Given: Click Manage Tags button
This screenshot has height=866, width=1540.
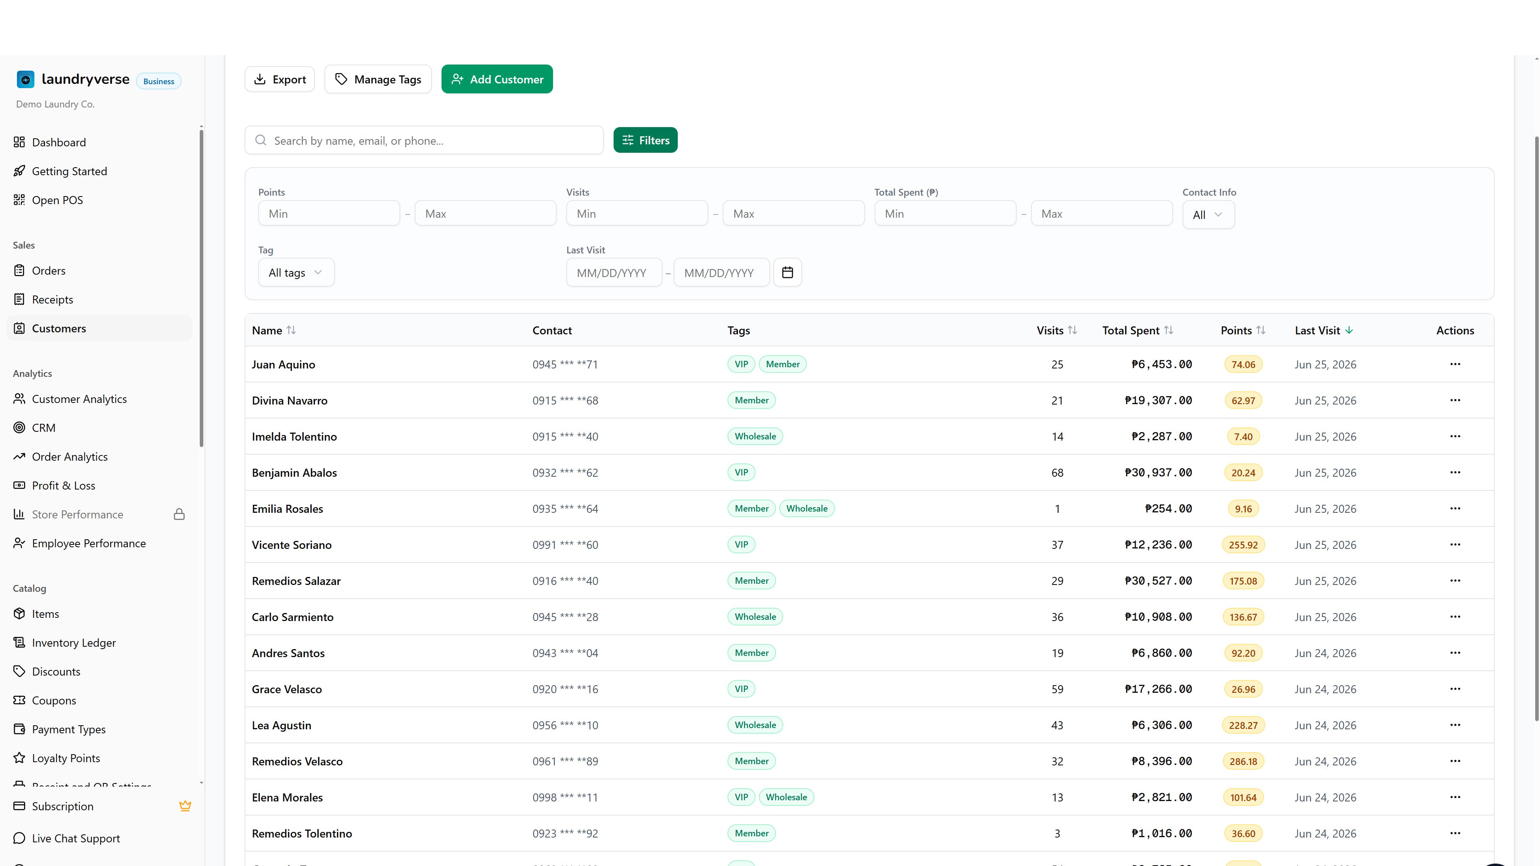Looking at the screenshot, I should pos(378,79).
